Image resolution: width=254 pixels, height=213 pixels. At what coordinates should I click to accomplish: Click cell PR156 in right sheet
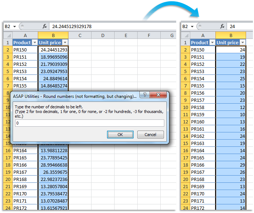pos(203,93)
